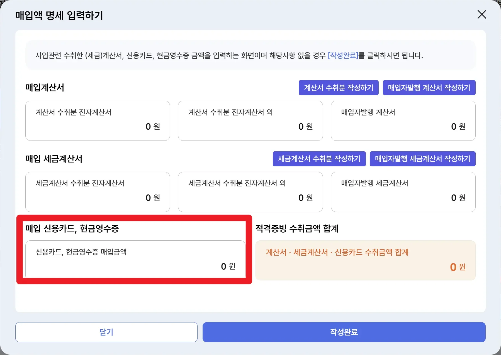The width and height of the screenshot is (501, 355).
Task: Open 세금계산서 수취분 작성하기
Action: coord(319,159)
